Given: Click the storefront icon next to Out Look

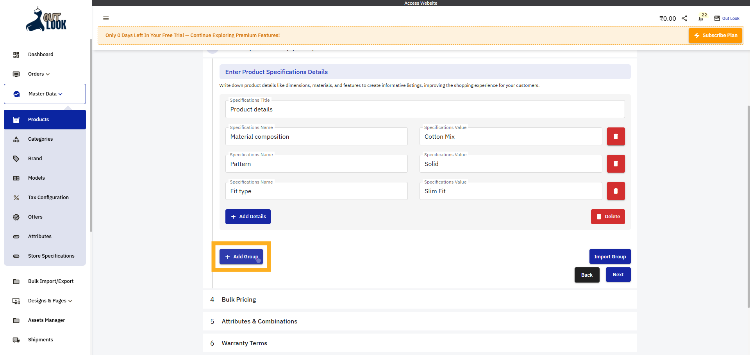Looking at the screenshot, I should point(717,18).
